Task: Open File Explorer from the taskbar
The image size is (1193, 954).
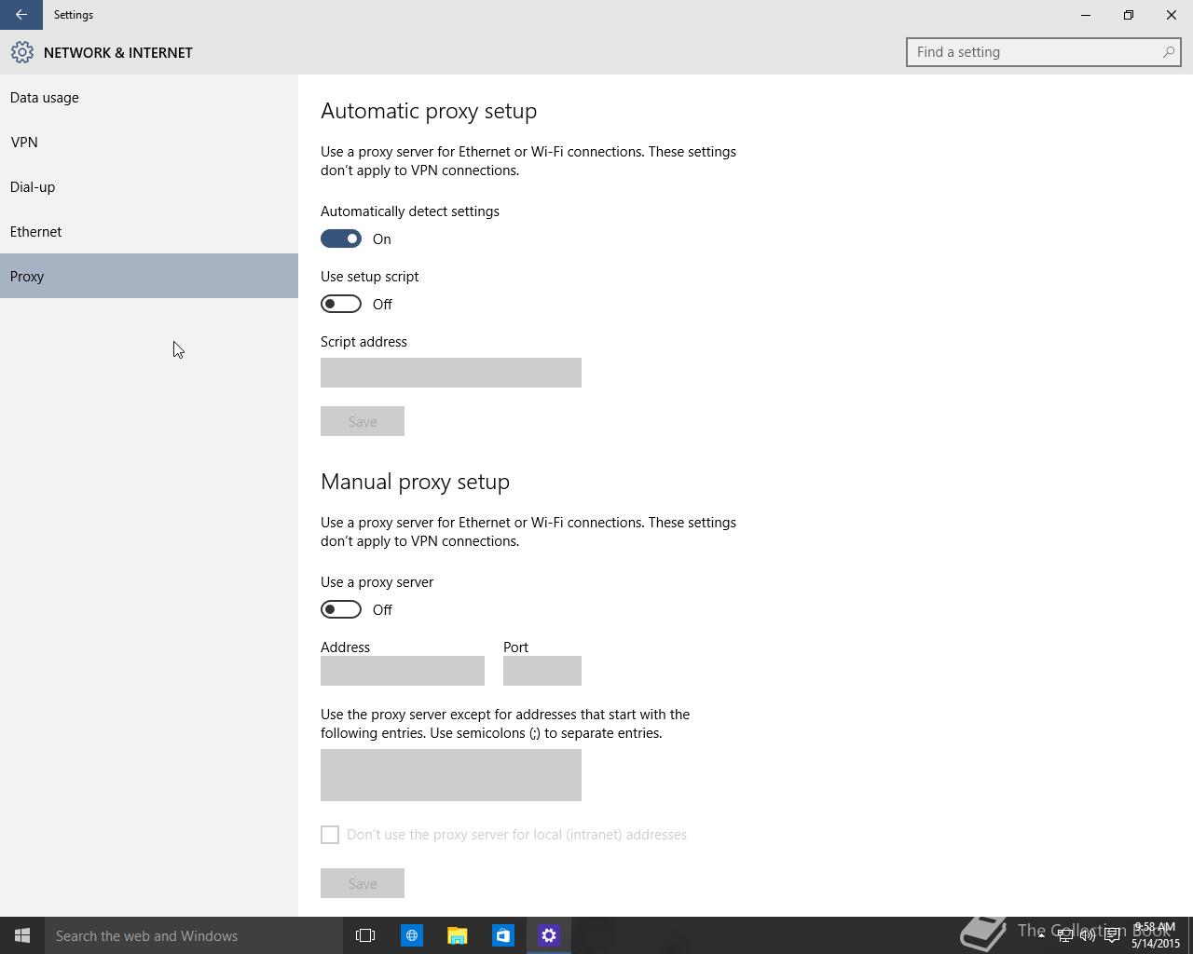Action: click(x=457, y=935)
